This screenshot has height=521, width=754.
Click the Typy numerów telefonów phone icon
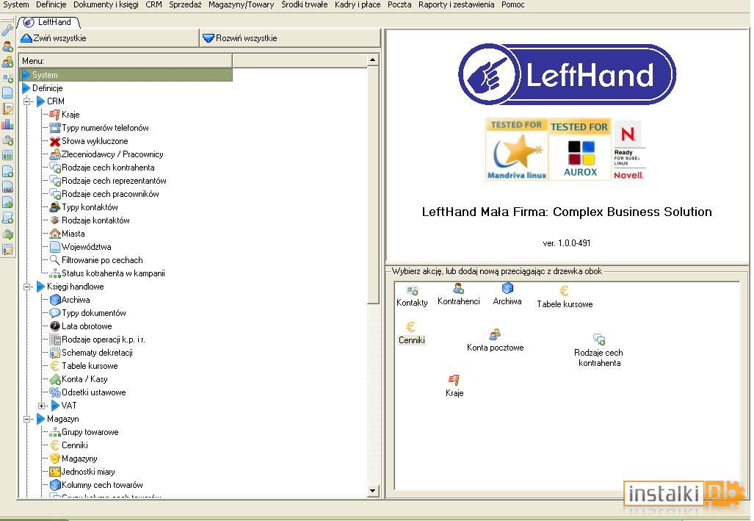click(55, 128)
